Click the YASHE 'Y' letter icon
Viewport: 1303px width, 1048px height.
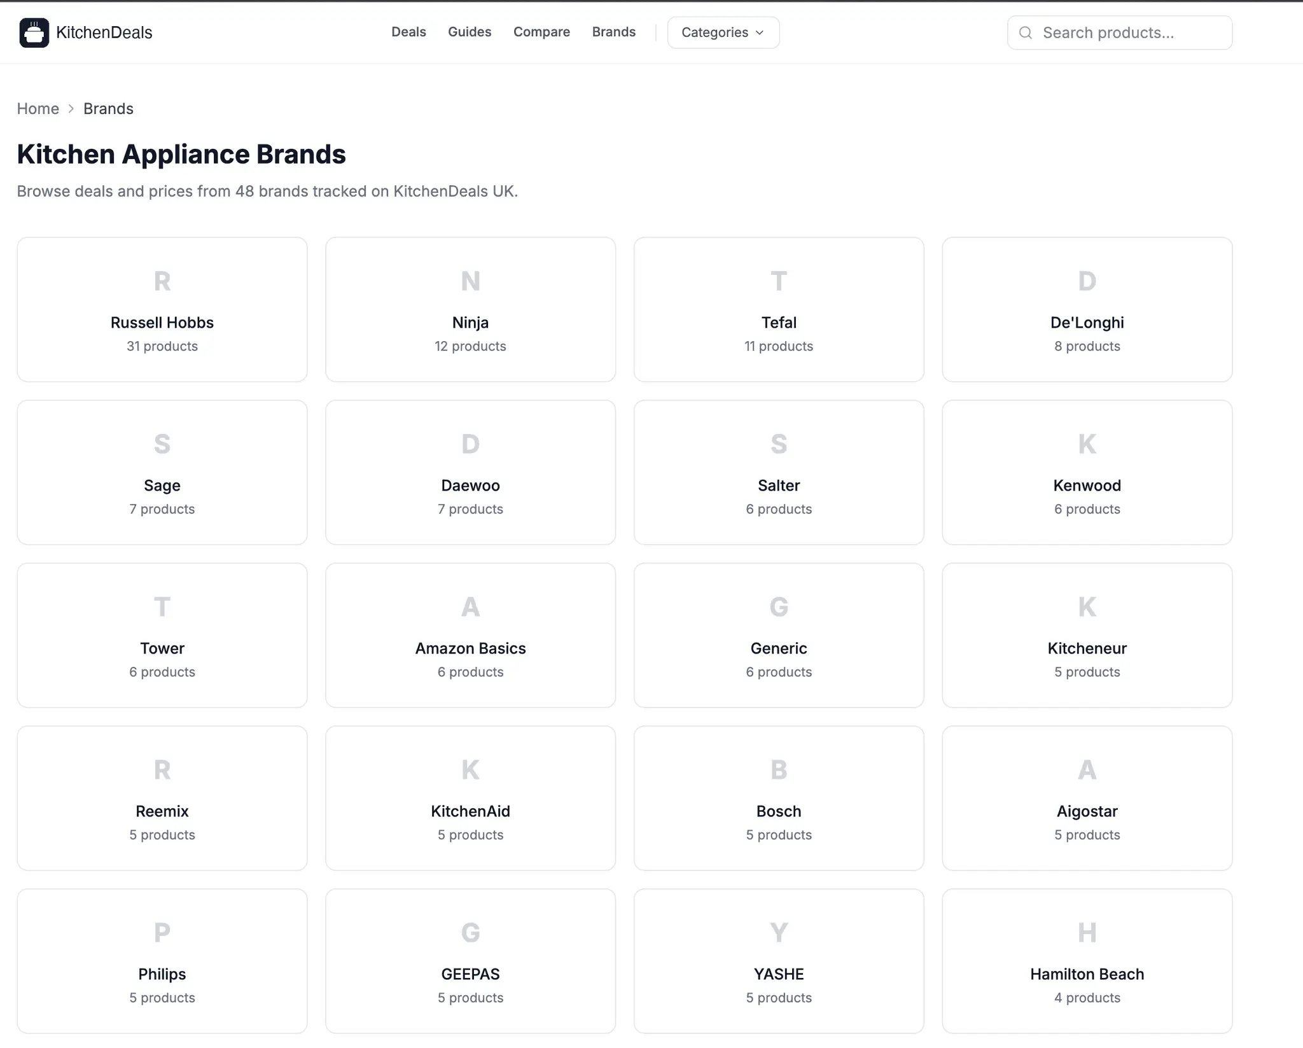coord(779,933)
